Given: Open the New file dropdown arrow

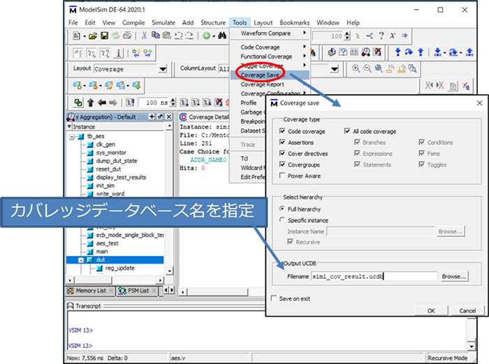Looking at the screenshot, I should pos(85,36).
